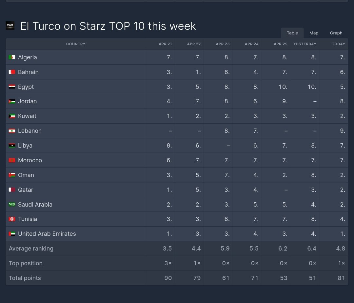The image size is (354, 303).
Task: Select the Table tab
Action: [292, 33]
